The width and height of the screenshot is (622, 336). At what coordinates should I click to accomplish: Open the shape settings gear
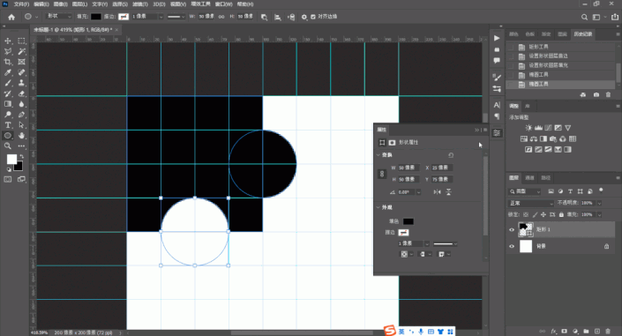[x=304, y=17]
